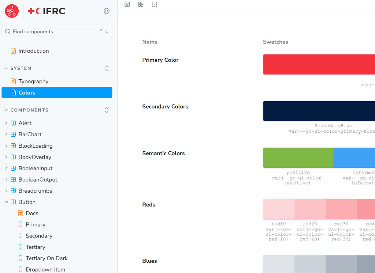The image size is (375, 273).
Task: Change canvas background with image icon
Action: click(127, 4)
